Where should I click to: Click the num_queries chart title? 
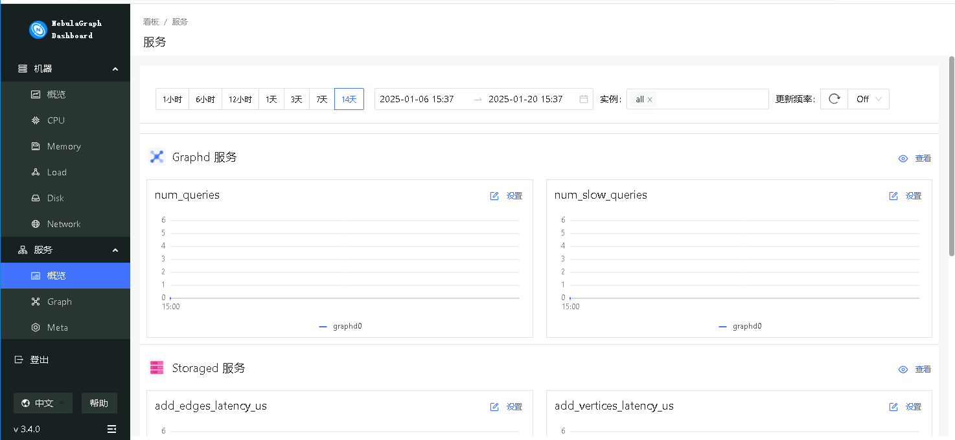pyautogui.click(x=187, y=195)
